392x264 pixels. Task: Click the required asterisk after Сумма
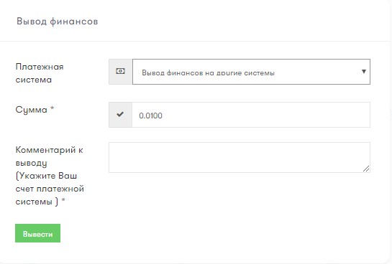52,108
